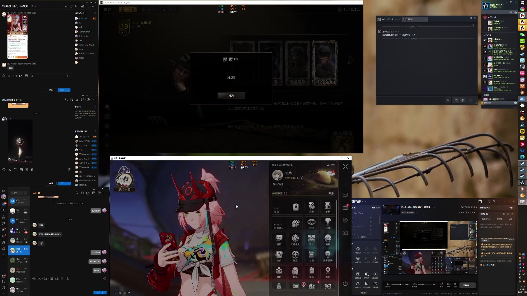Start voice call in top QQ chat header
The height and width of the screenshot is (296, 527).
pos(66,6)
